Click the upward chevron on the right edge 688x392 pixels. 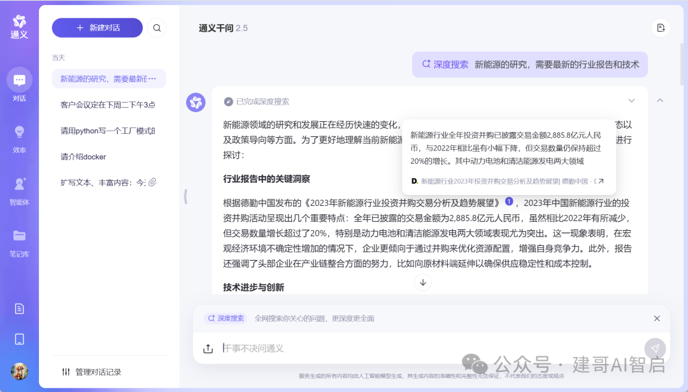point(660,101)
